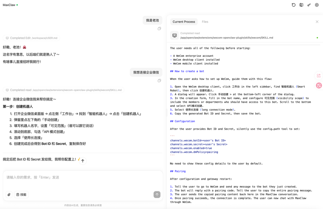Click the "第一步：创建机器人" heading
Image resolution: width=323 pixels, height=209 pixels.
tap(18, 106)
